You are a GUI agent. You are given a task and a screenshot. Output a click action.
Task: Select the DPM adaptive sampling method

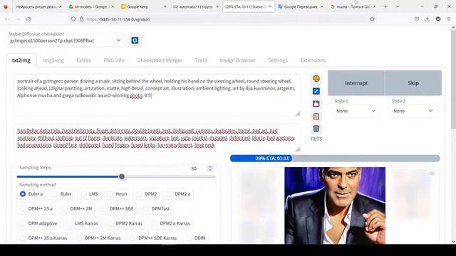coord(38,223)
